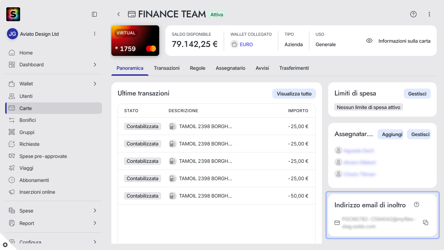Open Home in the sidebar
Viewport: 444px width, 250px height.
[x=54, y=53]
